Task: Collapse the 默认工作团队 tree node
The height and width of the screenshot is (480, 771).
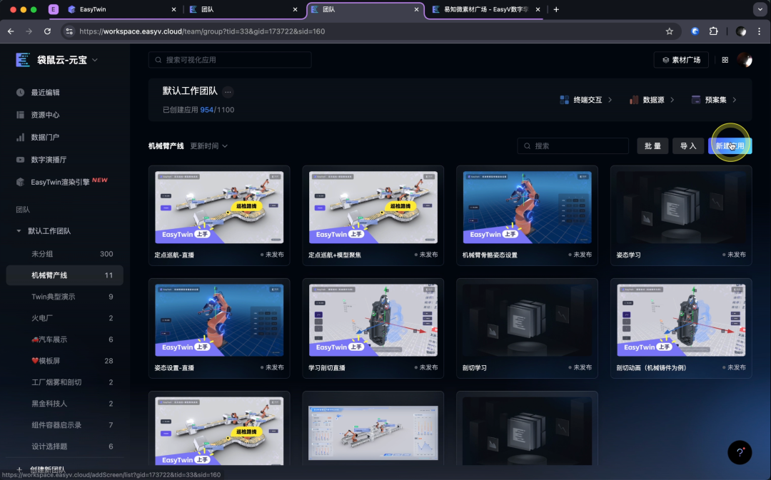Action: pyautogui.click(x=19, y=231)
